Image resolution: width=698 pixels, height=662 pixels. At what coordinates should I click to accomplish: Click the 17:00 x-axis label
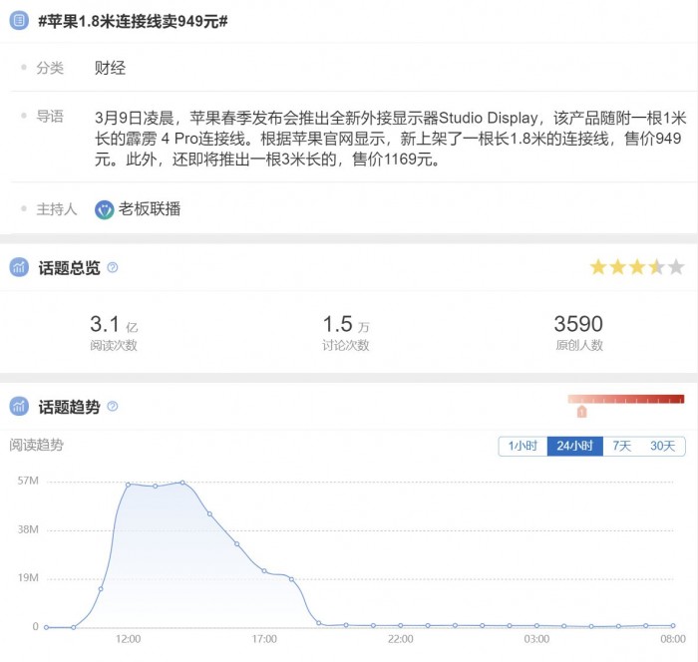click(264, 639)
